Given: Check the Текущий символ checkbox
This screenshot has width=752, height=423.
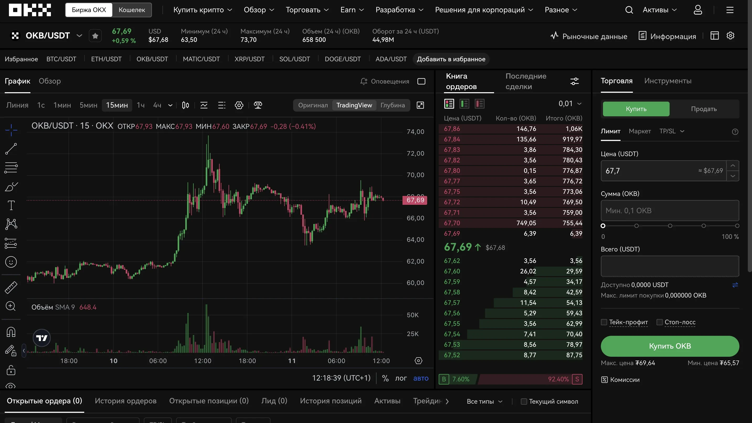Looking at the screenshot, I should pyautogui.click(x=524, y=402).
